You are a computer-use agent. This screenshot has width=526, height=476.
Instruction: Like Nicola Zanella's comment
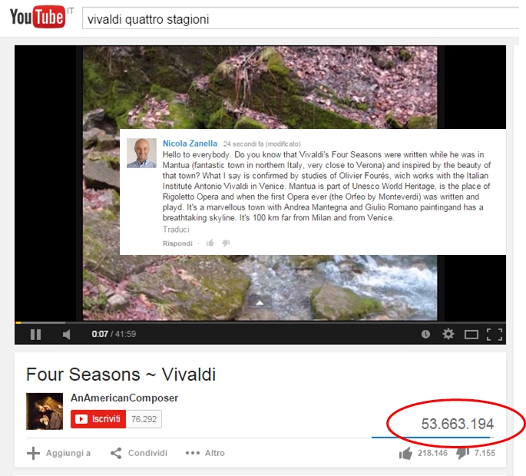click(x=210, y=243)
